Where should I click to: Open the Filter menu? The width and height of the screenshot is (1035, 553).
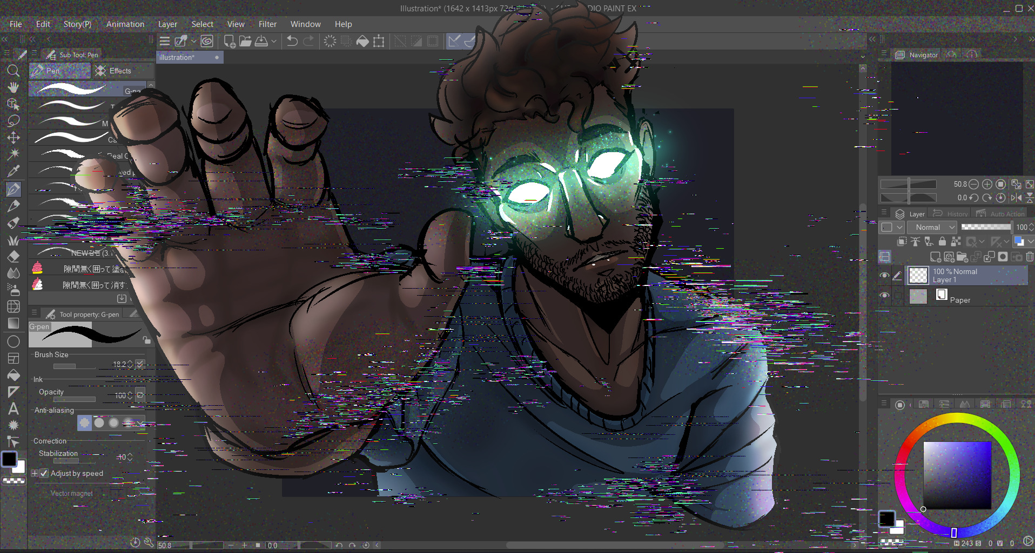pos(267,24)
